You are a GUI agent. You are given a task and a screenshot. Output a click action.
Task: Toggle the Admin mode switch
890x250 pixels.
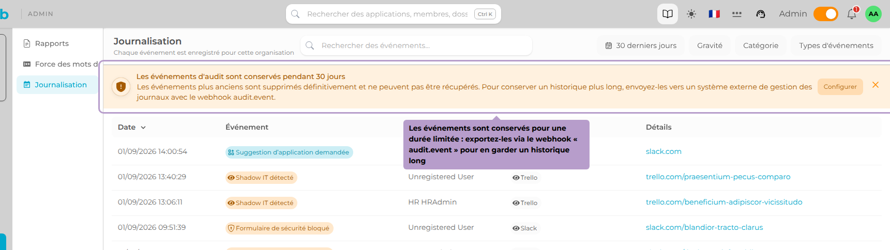826,14
